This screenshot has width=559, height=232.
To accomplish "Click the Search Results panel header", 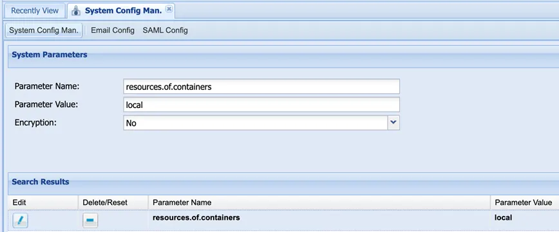I will pos(283,184).
